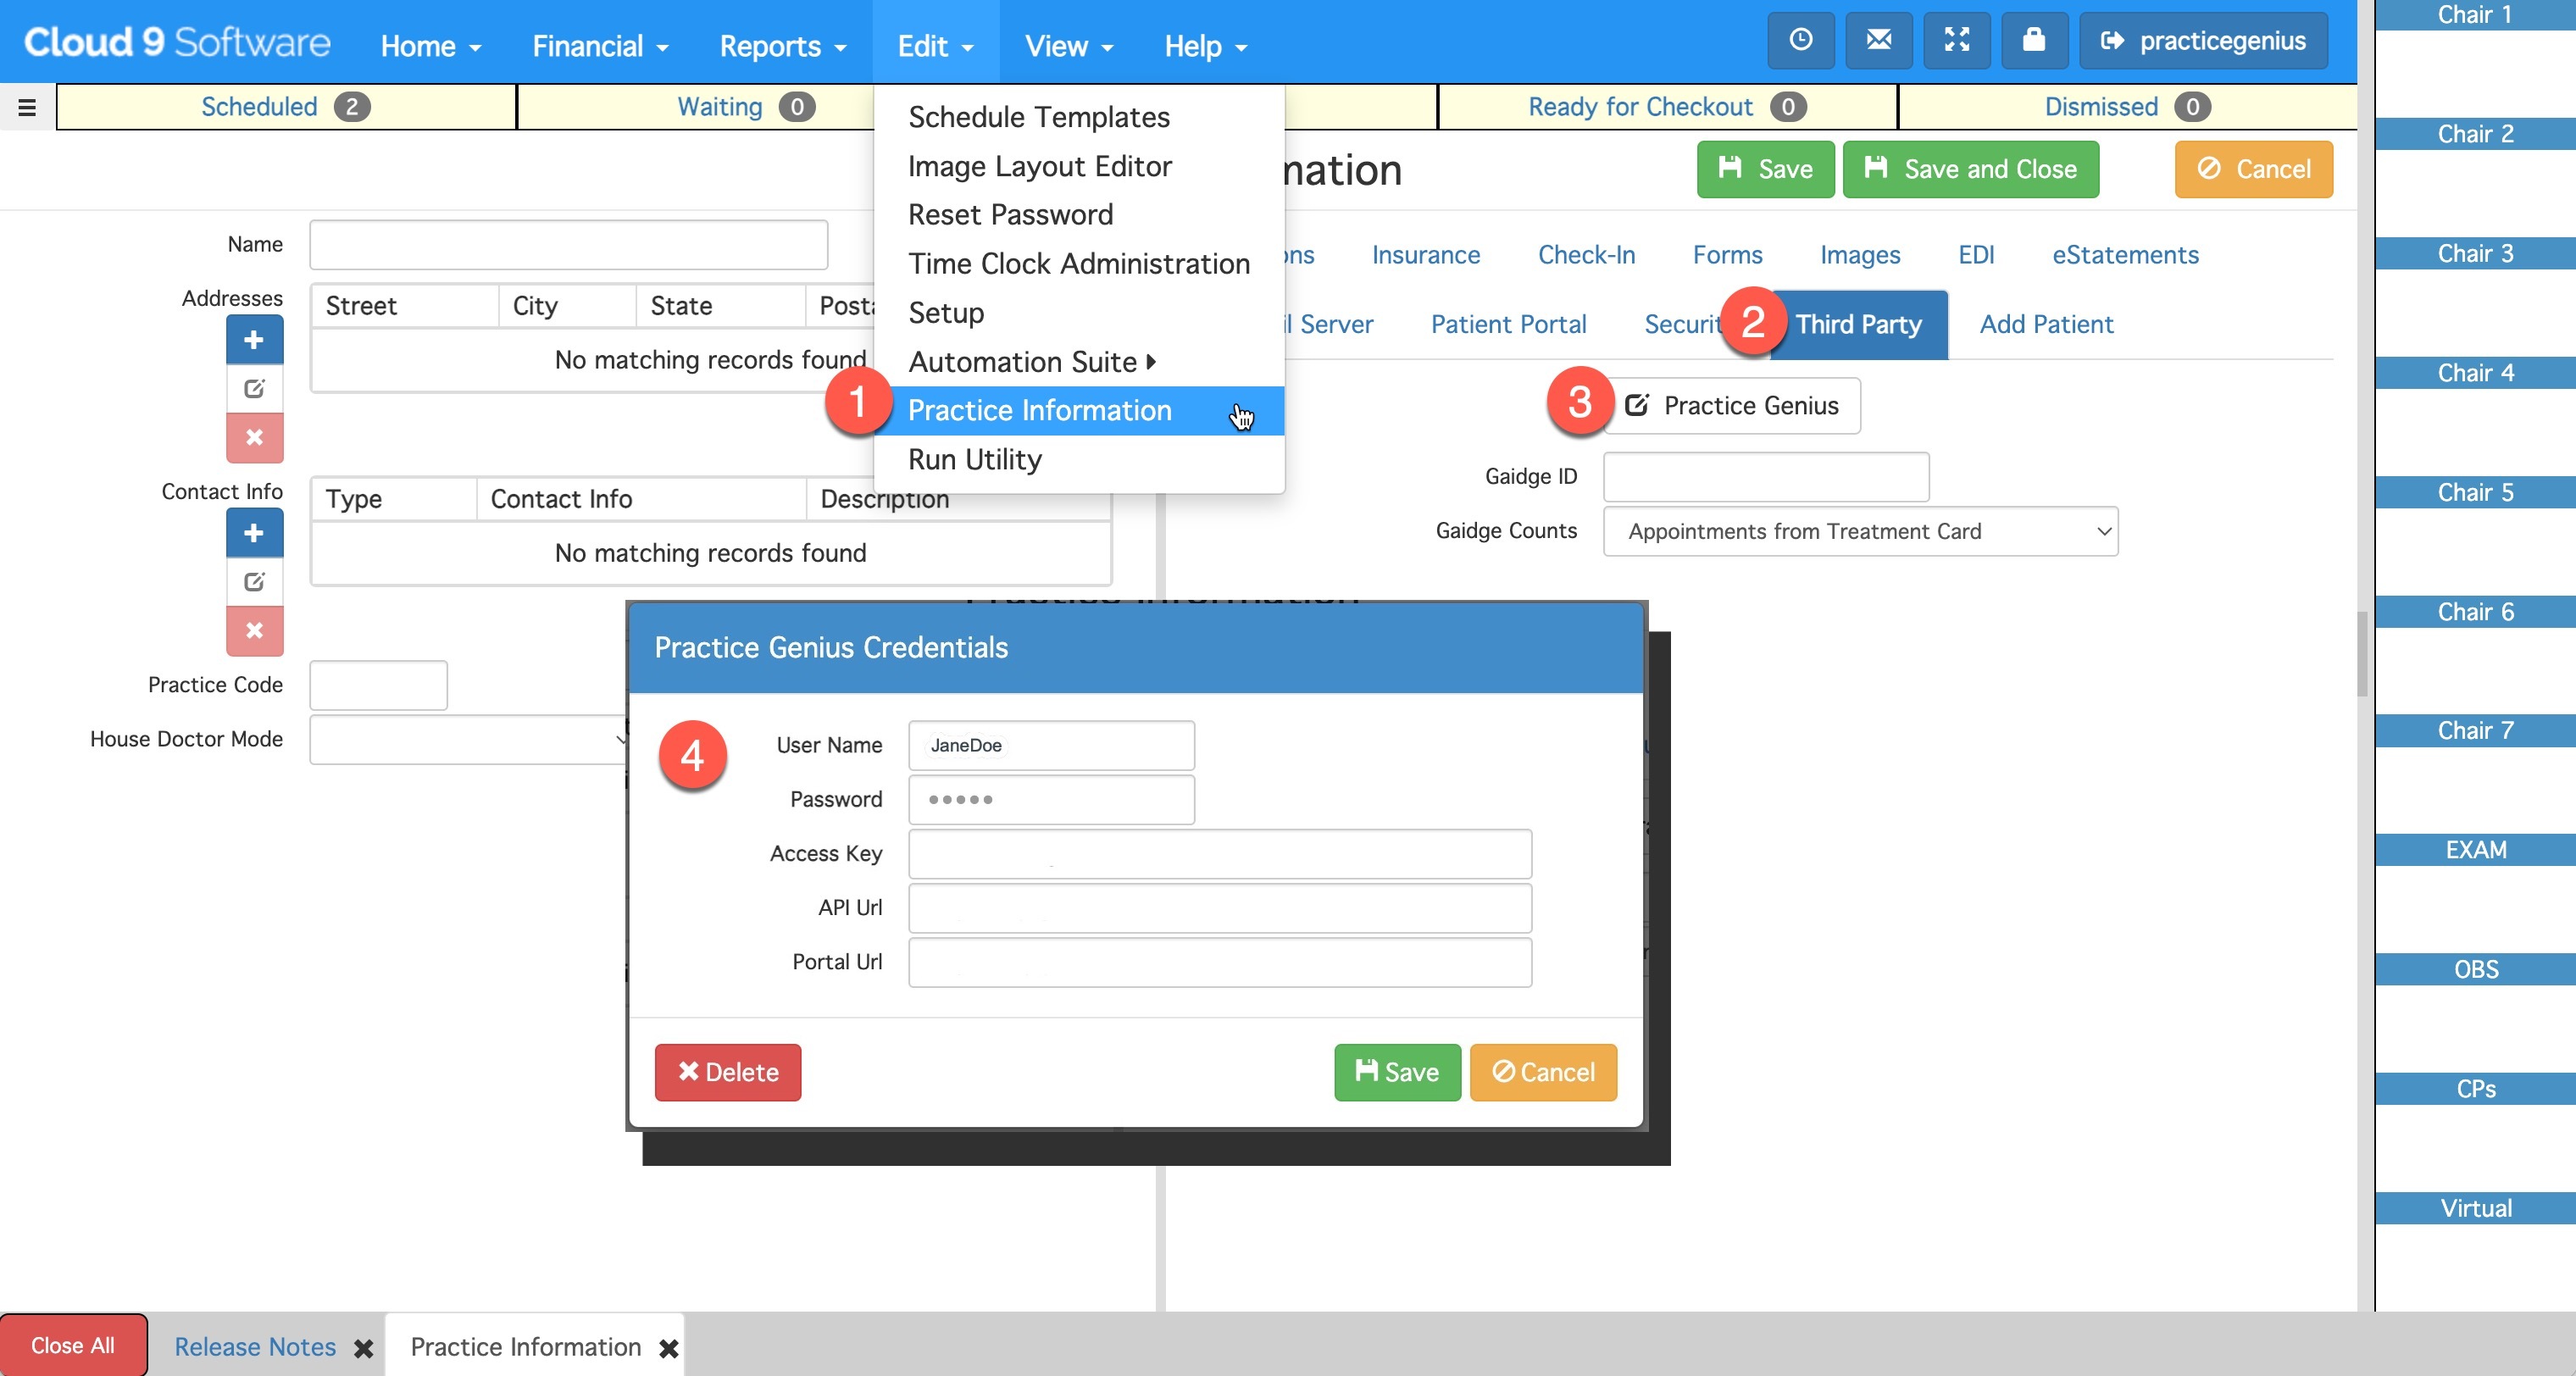
Task: Select the Scheduled status filter
Action: click(x=286, y=107)
